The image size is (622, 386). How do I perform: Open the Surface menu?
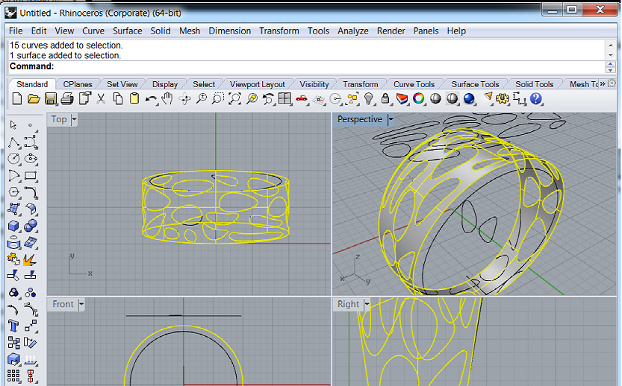[128, 31]
